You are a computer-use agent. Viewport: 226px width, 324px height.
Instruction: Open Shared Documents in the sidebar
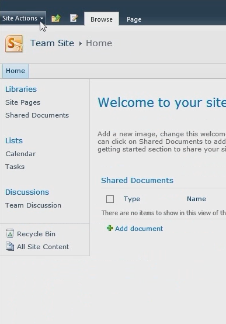tap(37, 115)
